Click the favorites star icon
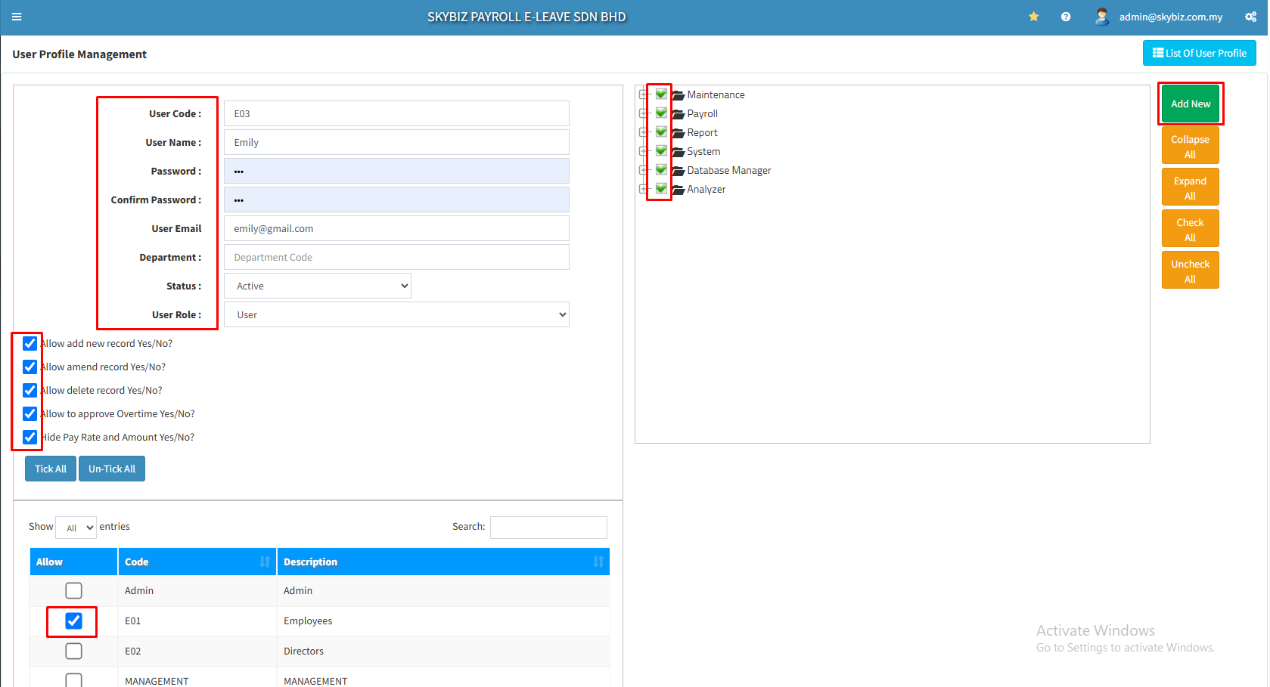Image resolution: width=1270 pixels, height=687 pixels. pyautogui.click(x=1033, y=17)
